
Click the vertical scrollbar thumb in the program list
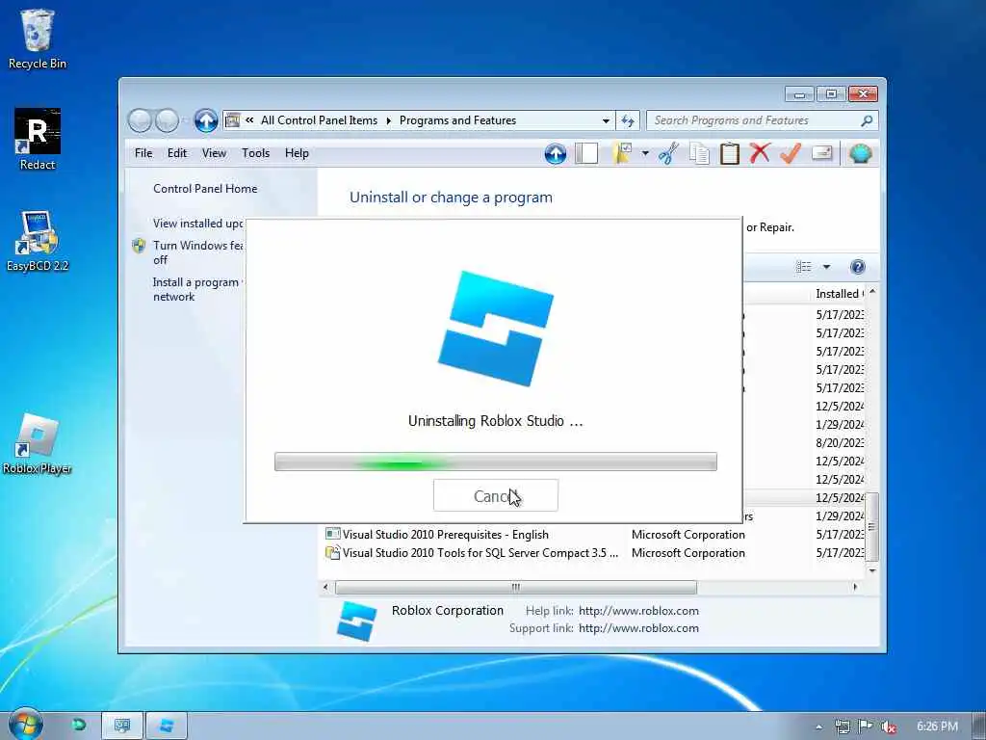[871, 527]
